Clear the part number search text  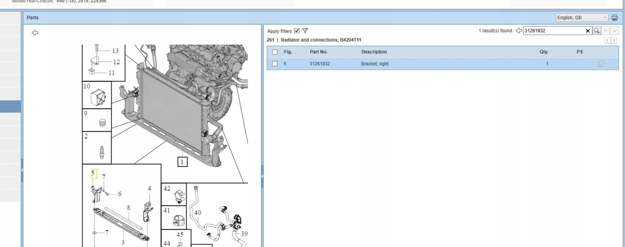[587, 31]
